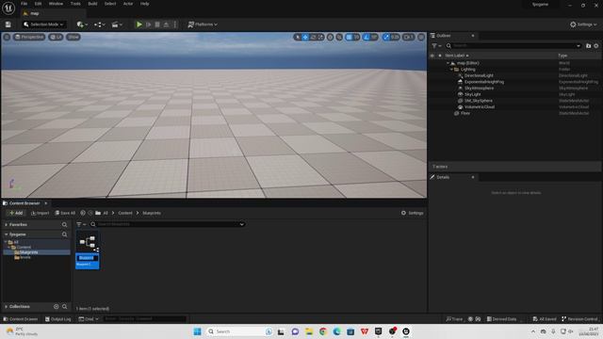This screenshot has width=603, height=339.
Task: Add a new collection plus icon
Action: (57, 307)
